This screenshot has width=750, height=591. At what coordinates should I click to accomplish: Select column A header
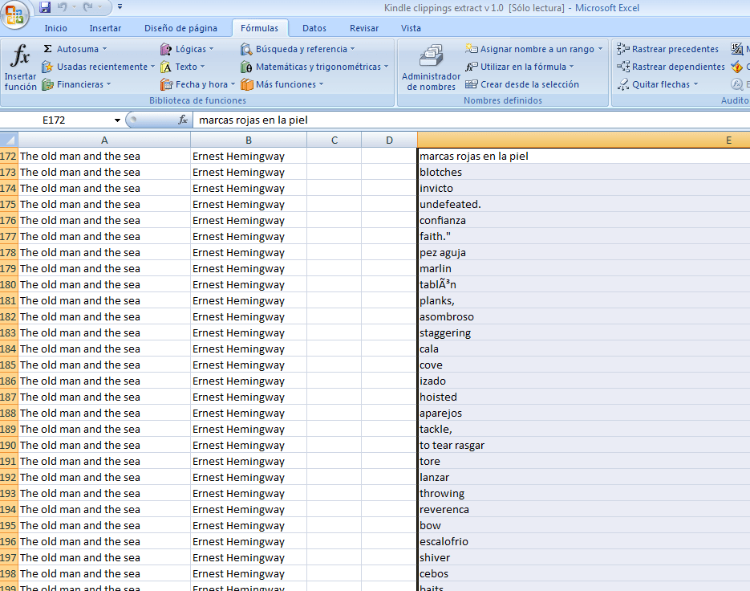coord(104,141)
